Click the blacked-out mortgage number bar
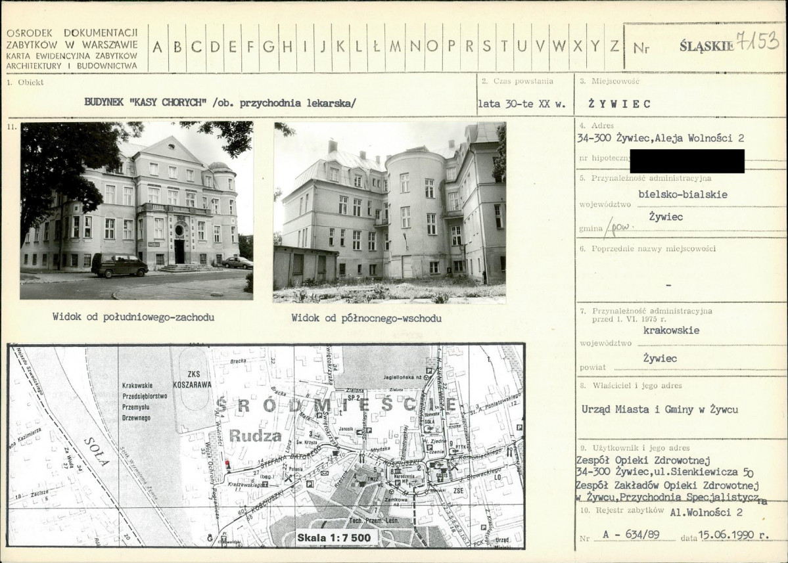788x563 pixels. click(686, 161)
